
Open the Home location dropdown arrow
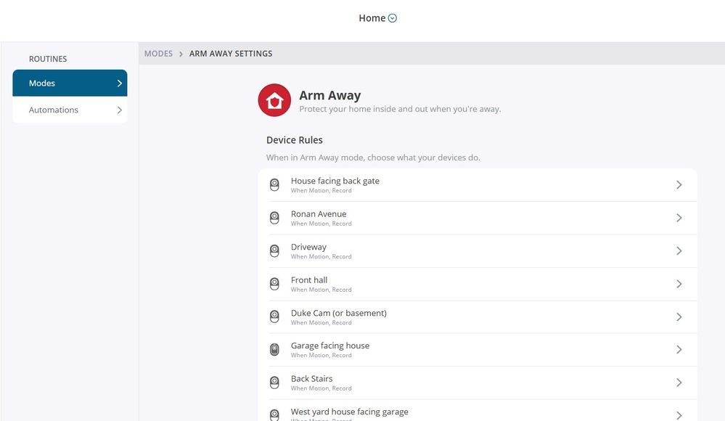[x=392, y=18]
